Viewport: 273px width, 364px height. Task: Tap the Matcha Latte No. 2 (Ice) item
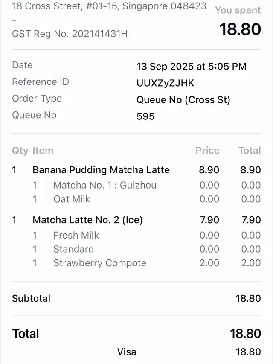click(87, 220)
